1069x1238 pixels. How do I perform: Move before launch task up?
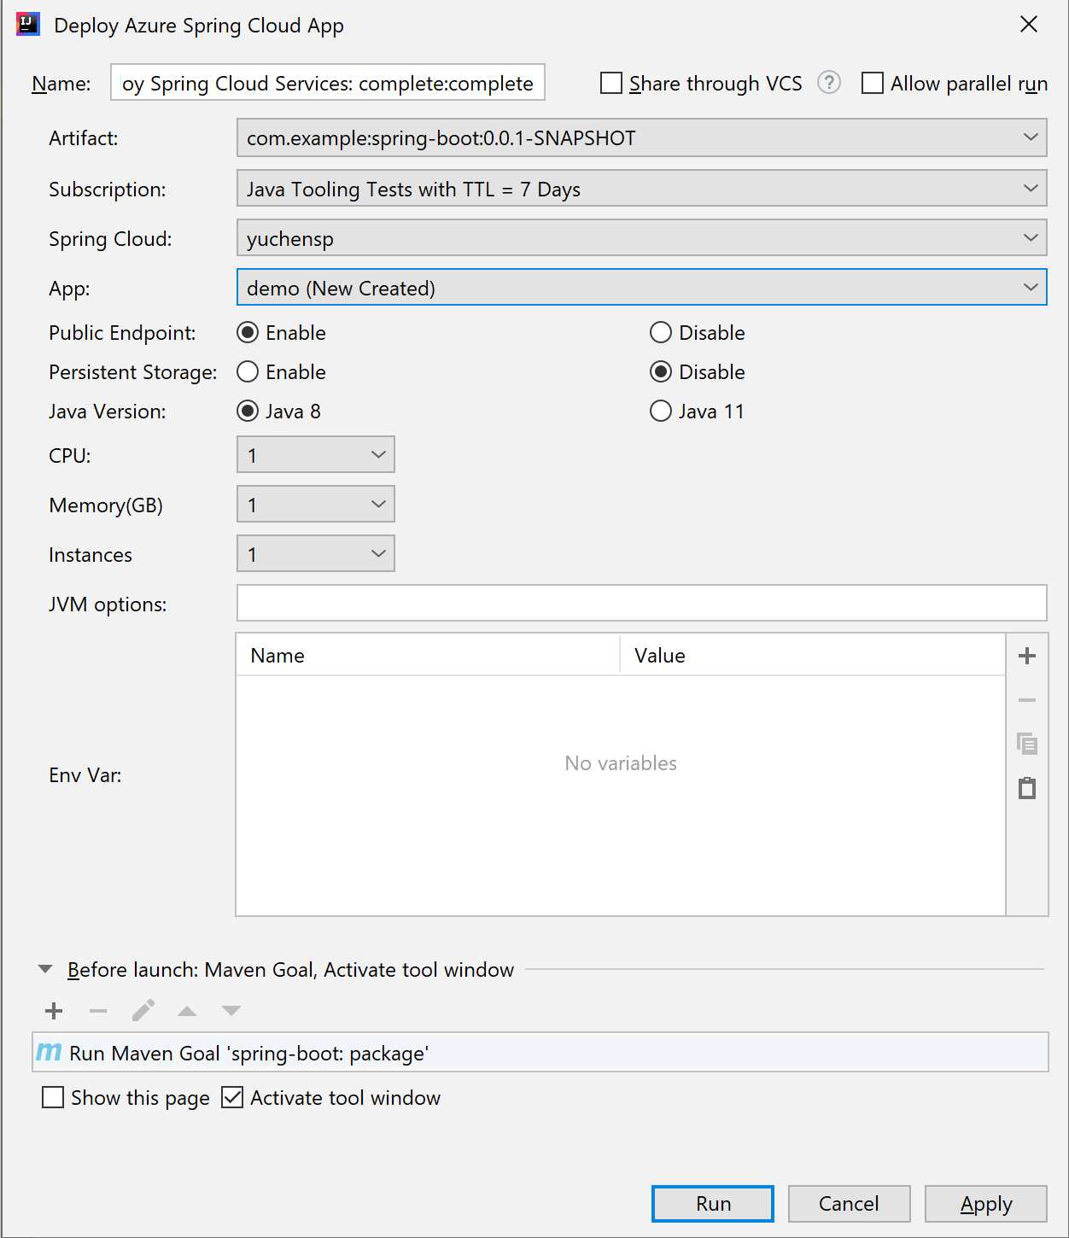click(x=187, y=1011)
